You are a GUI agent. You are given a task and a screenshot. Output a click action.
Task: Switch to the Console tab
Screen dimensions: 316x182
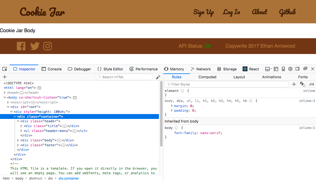click(52, 69)
